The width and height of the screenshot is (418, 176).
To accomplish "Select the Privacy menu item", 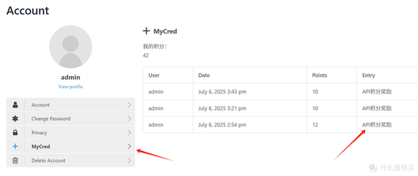I will [71, 133].
